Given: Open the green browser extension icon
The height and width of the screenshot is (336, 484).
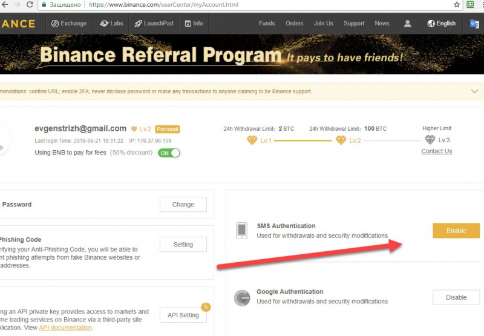Looking at the screenshot, I should pos(470,4).
